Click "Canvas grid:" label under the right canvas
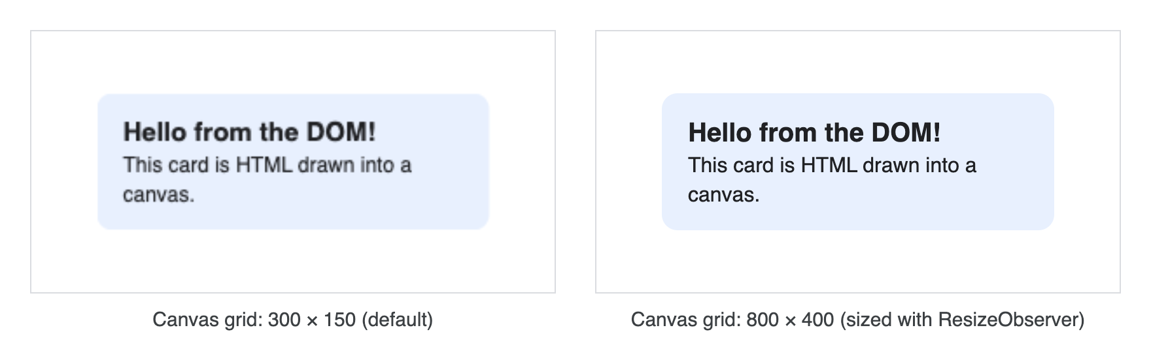 click(687, 320)
